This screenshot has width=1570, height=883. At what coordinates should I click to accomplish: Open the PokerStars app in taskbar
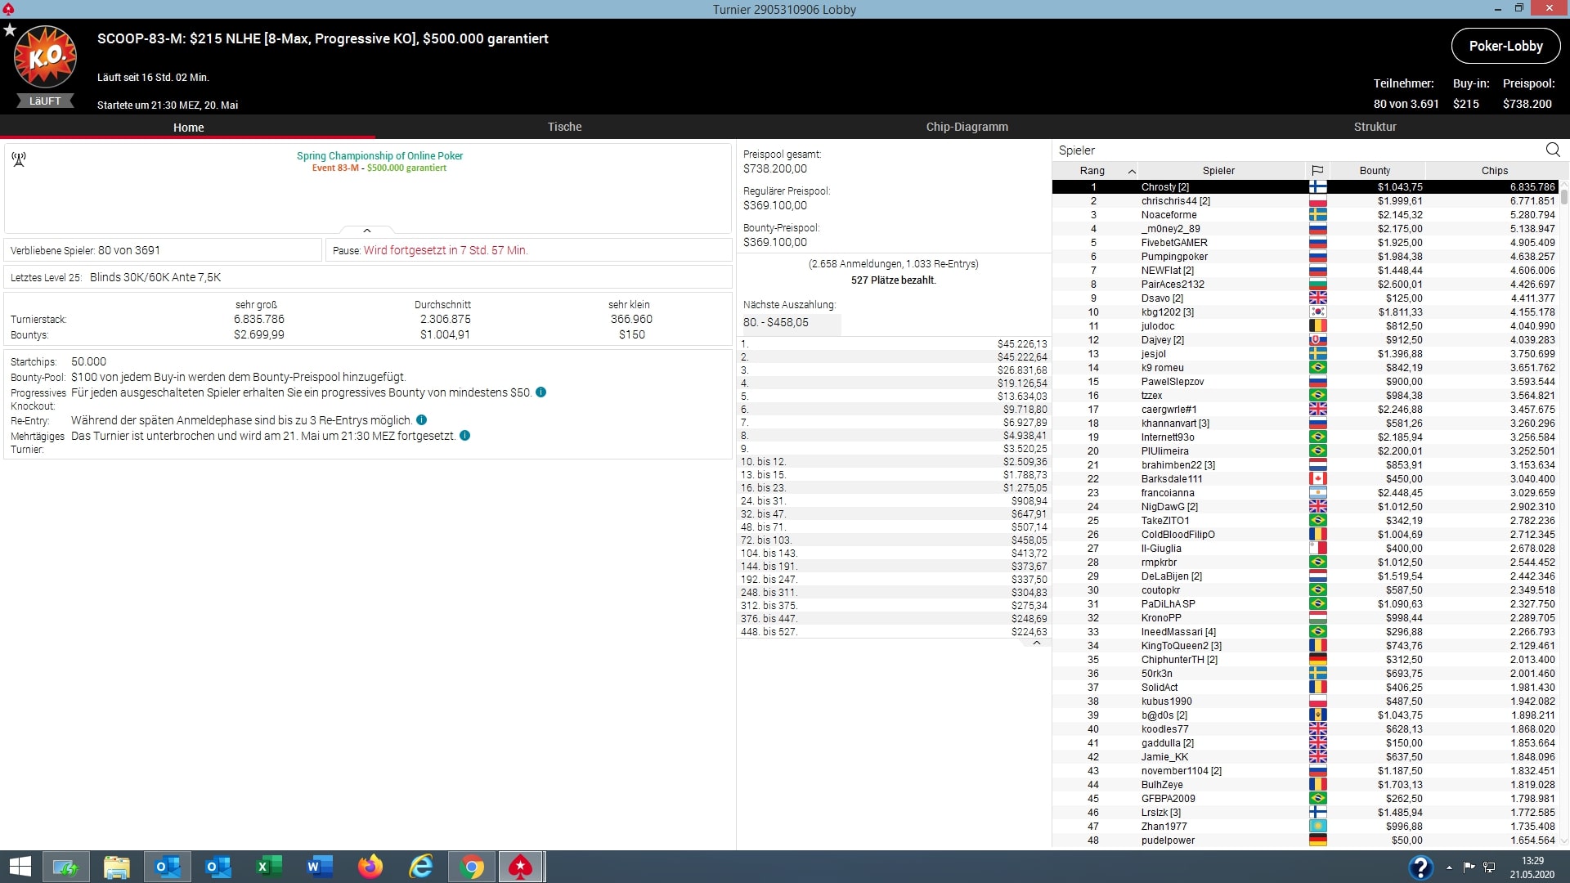pos(520,867)
